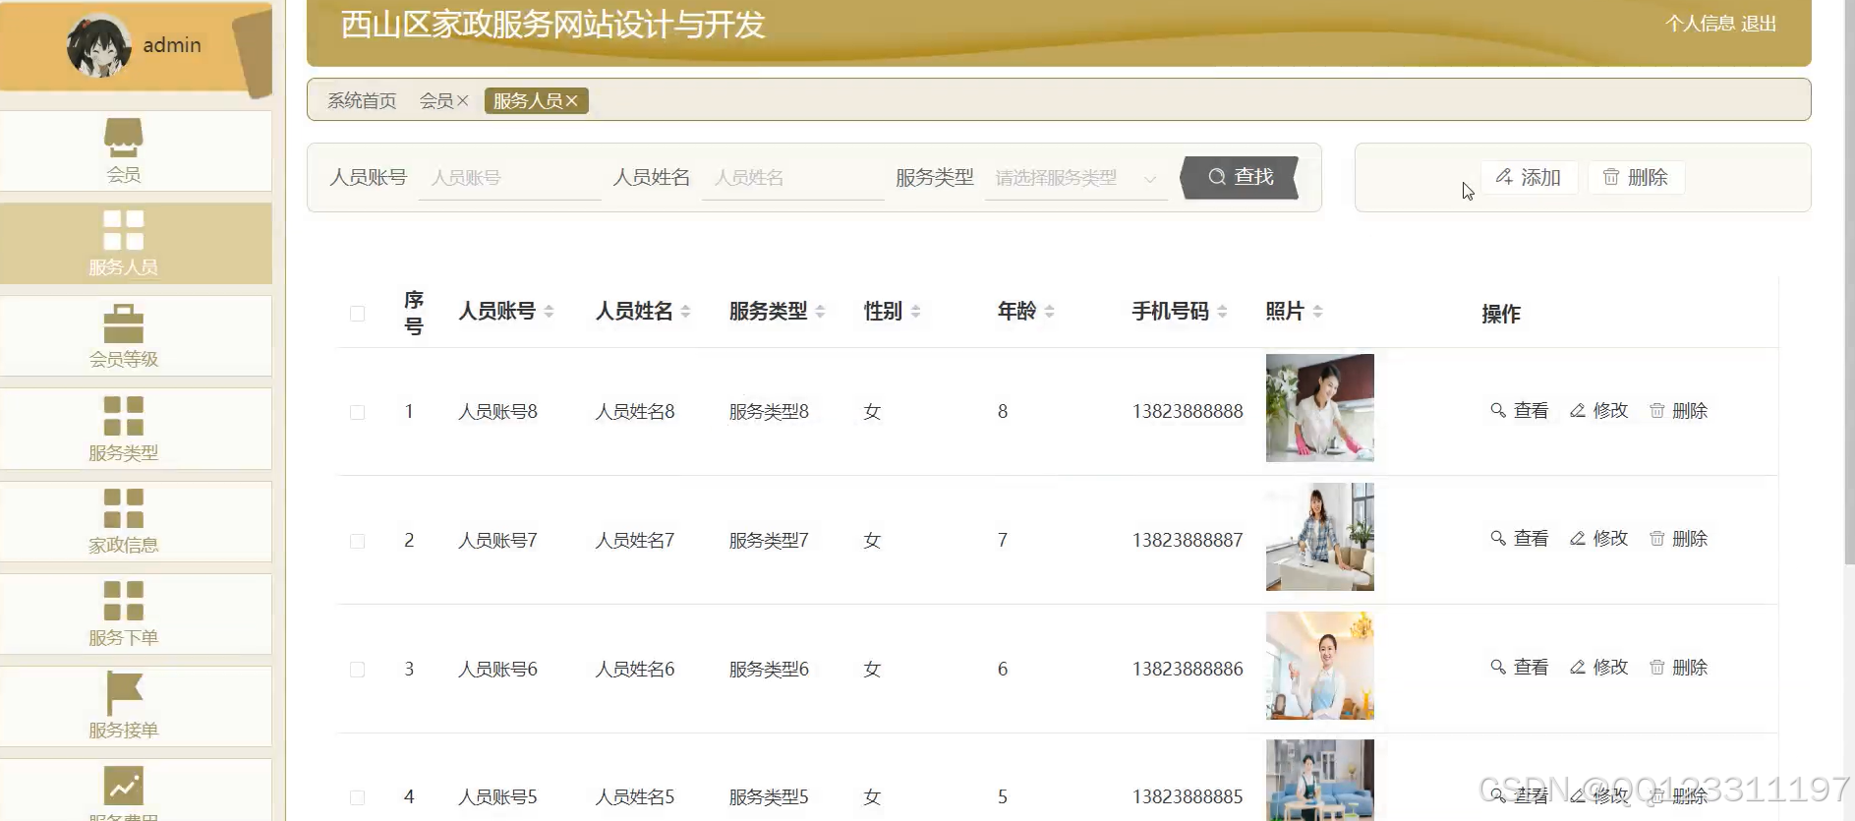Click the 家政信息 sidebar icon
This screenshot has width=1855, height=821.
pyautogui.click(x=124, y=508)
